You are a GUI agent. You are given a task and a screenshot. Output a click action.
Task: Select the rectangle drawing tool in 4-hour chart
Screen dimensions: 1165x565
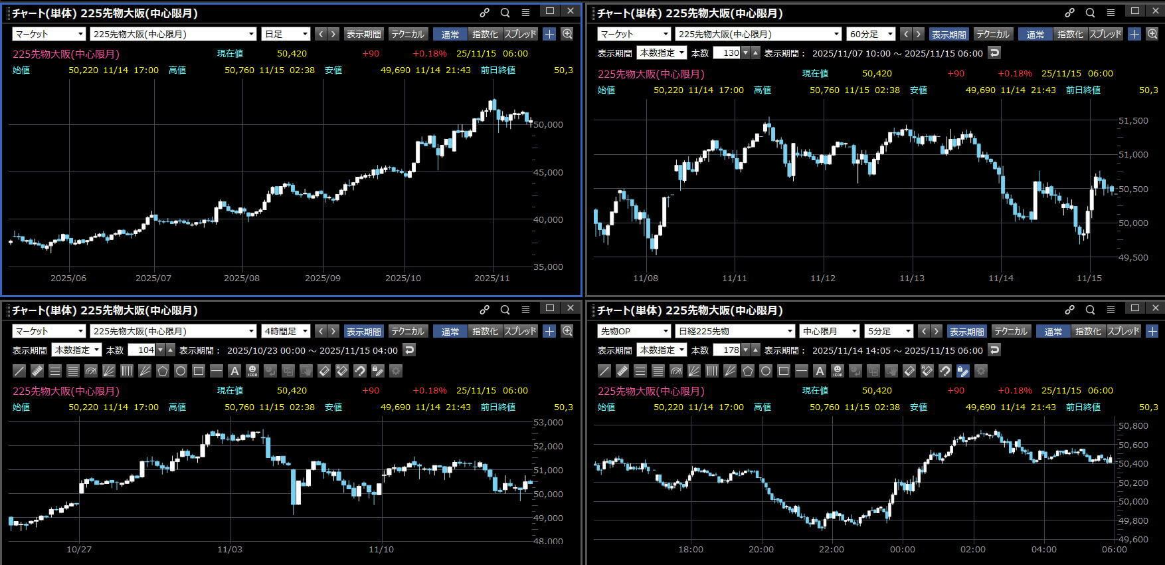pos(199,371)
